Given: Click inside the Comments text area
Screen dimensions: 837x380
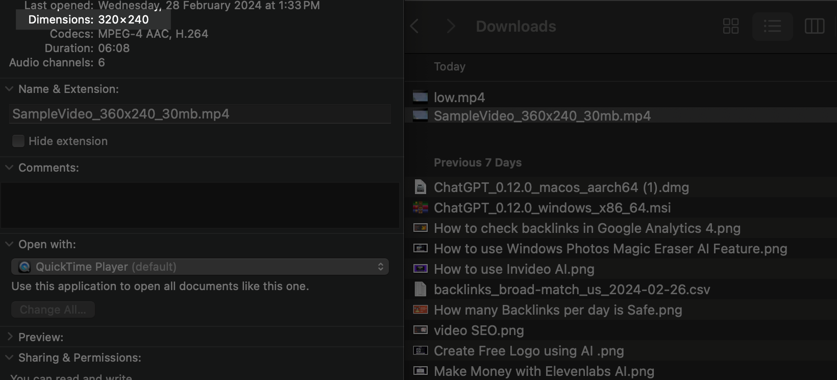Looking at the screenshot, I should click(x=200, y=205).
